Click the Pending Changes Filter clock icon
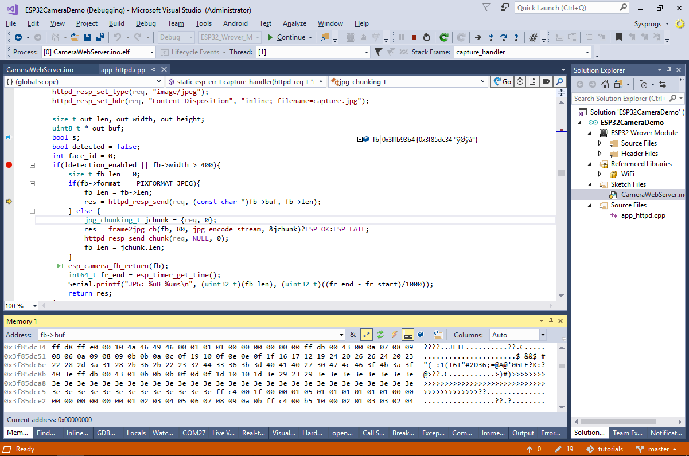Viewport: 689px width, 456px height. coord(644,84)
